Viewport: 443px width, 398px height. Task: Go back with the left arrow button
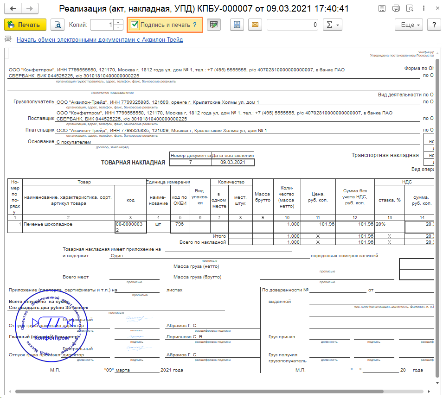13,9
